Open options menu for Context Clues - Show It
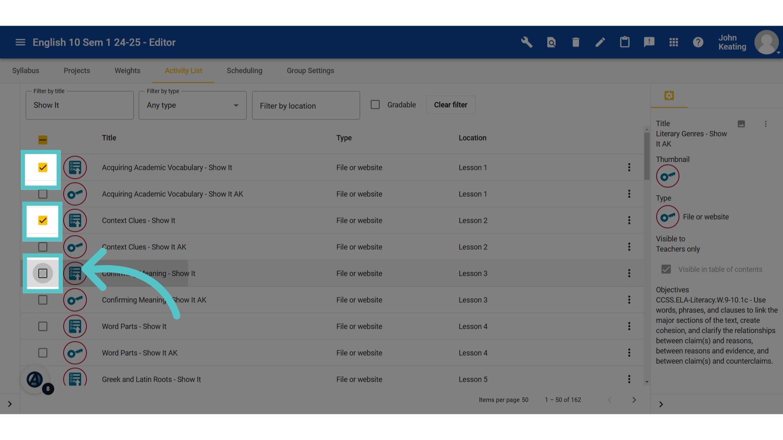The height and width of the screenshot is (440, 783). 629,220
